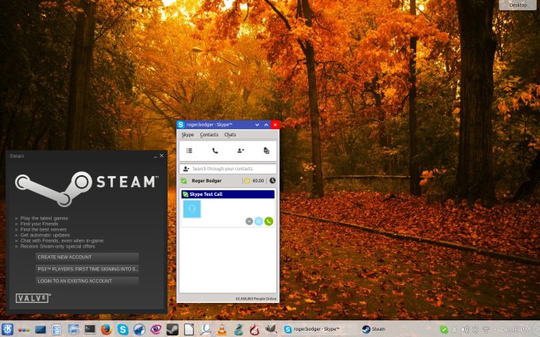Click the green Skype tray status icon

click(444, 330)
